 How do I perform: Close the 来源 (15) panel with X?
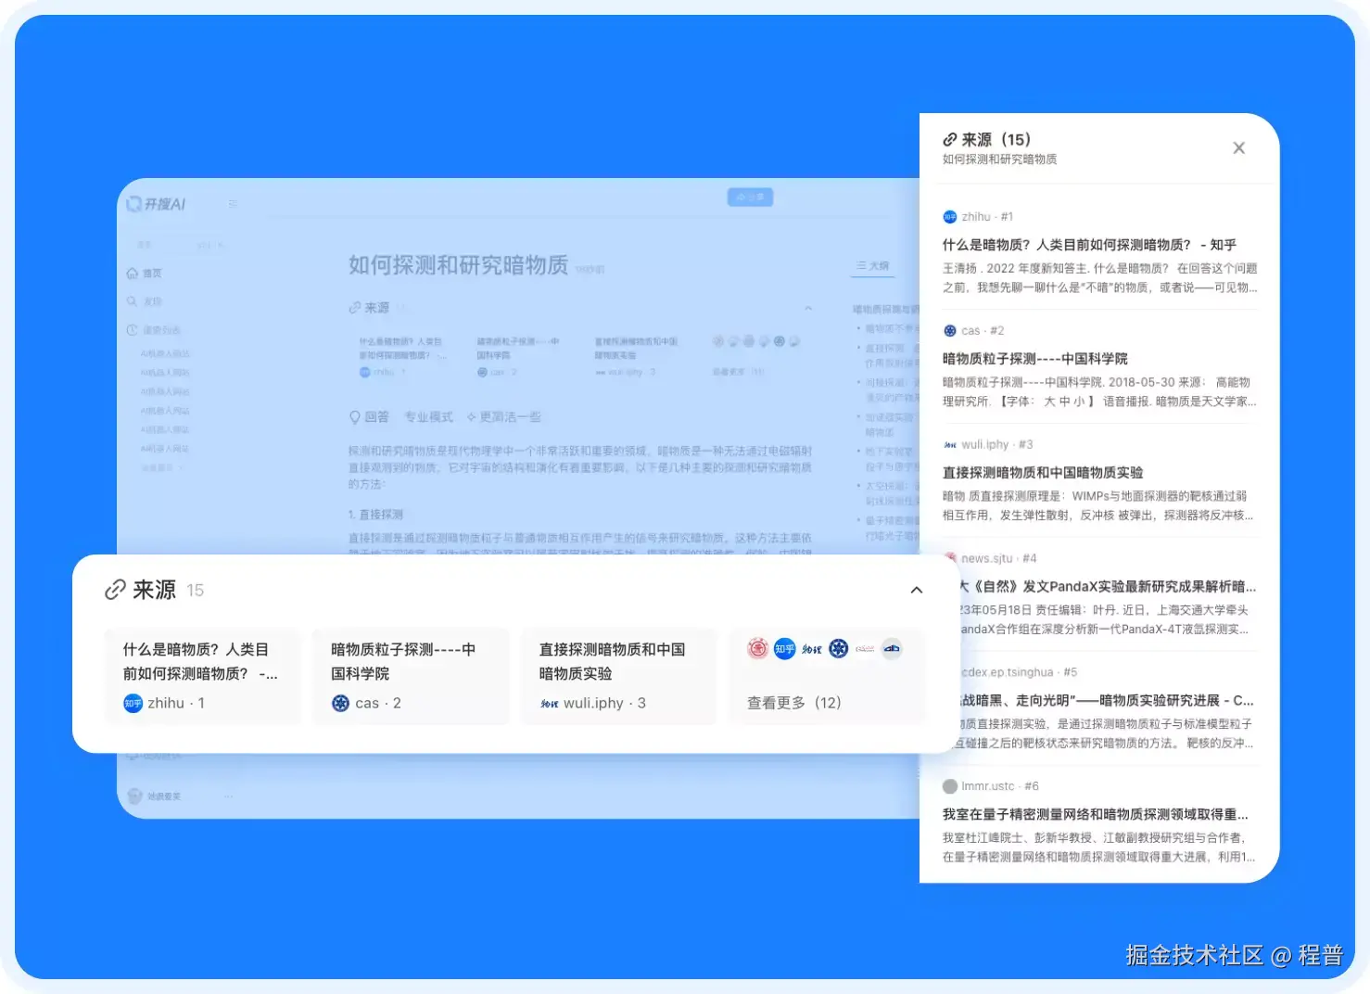[1239, 147]
